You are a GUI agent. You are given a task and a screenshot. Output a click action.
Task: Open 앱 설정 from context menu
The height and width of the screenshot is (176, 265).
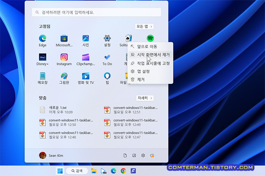tap(150, 71)
